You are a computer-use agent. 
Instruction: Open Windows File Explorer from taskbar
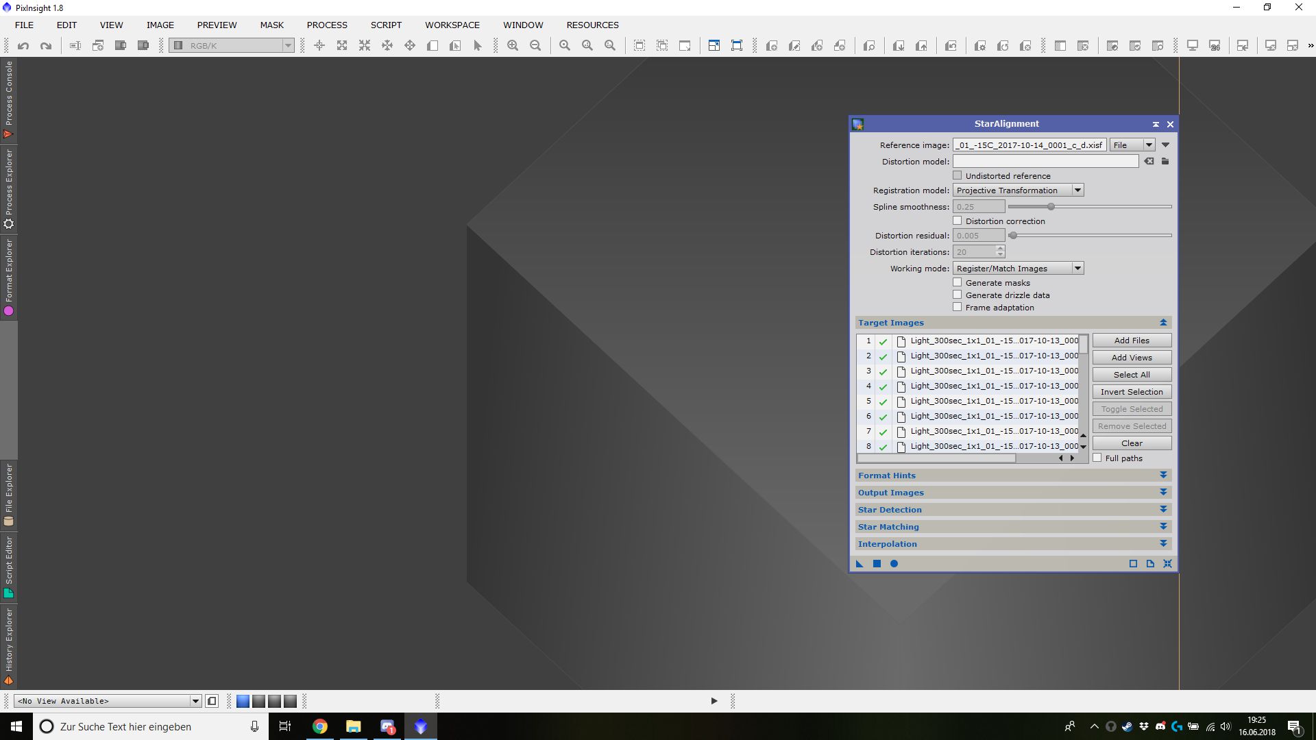coord(353,726)
